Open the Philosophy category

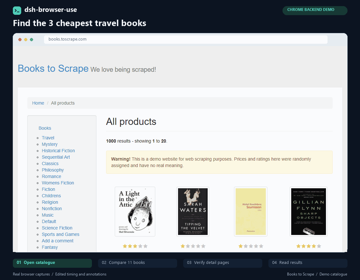click(53, 170)
